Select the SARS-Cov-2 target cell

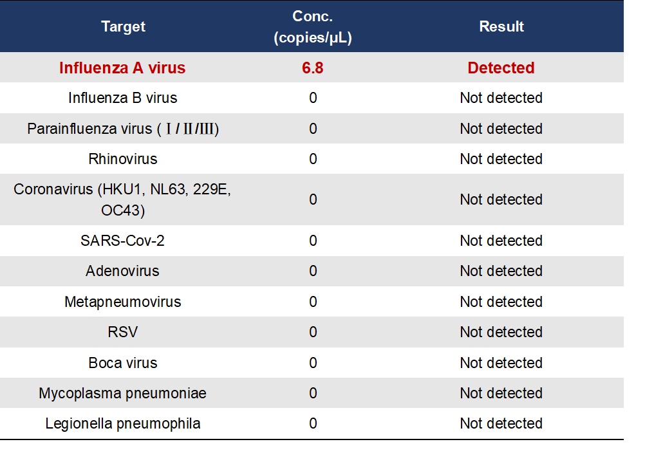[x=122, y=241]
